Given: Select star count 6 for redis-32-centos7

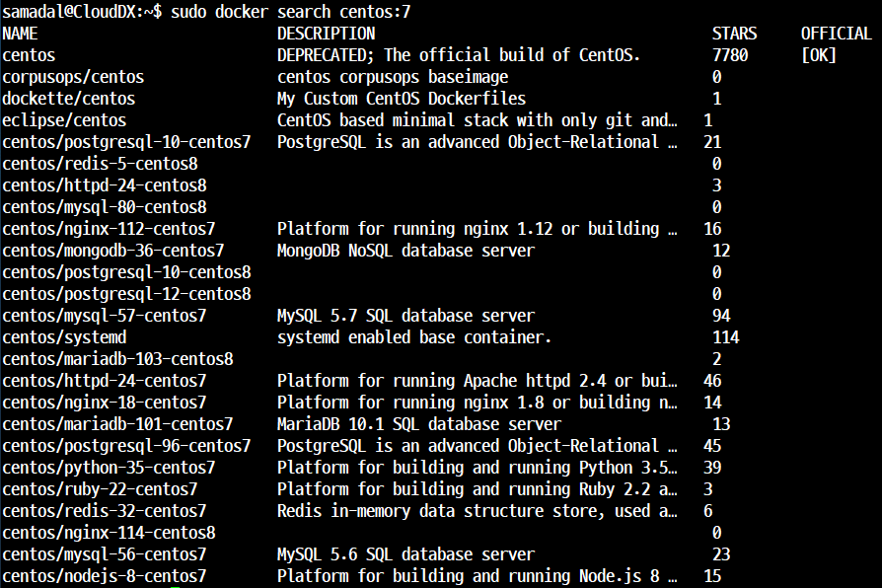Looking at the screenshot, I should (x=707, y=511).
